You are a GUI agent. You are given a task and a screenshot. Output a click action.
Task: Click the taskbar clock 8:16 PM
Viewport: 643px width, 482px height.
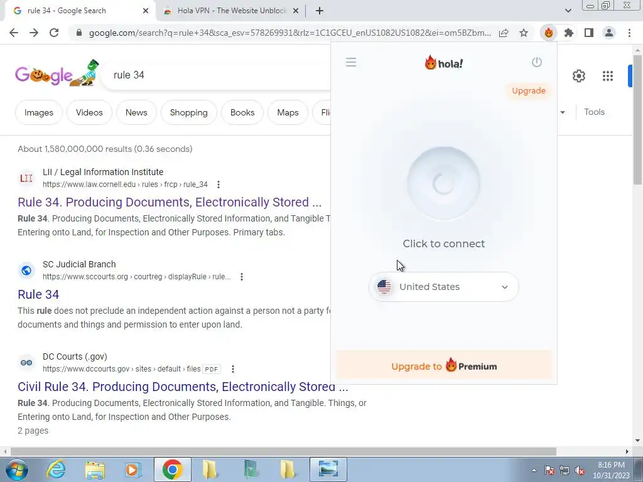click(x=611, y=465)
